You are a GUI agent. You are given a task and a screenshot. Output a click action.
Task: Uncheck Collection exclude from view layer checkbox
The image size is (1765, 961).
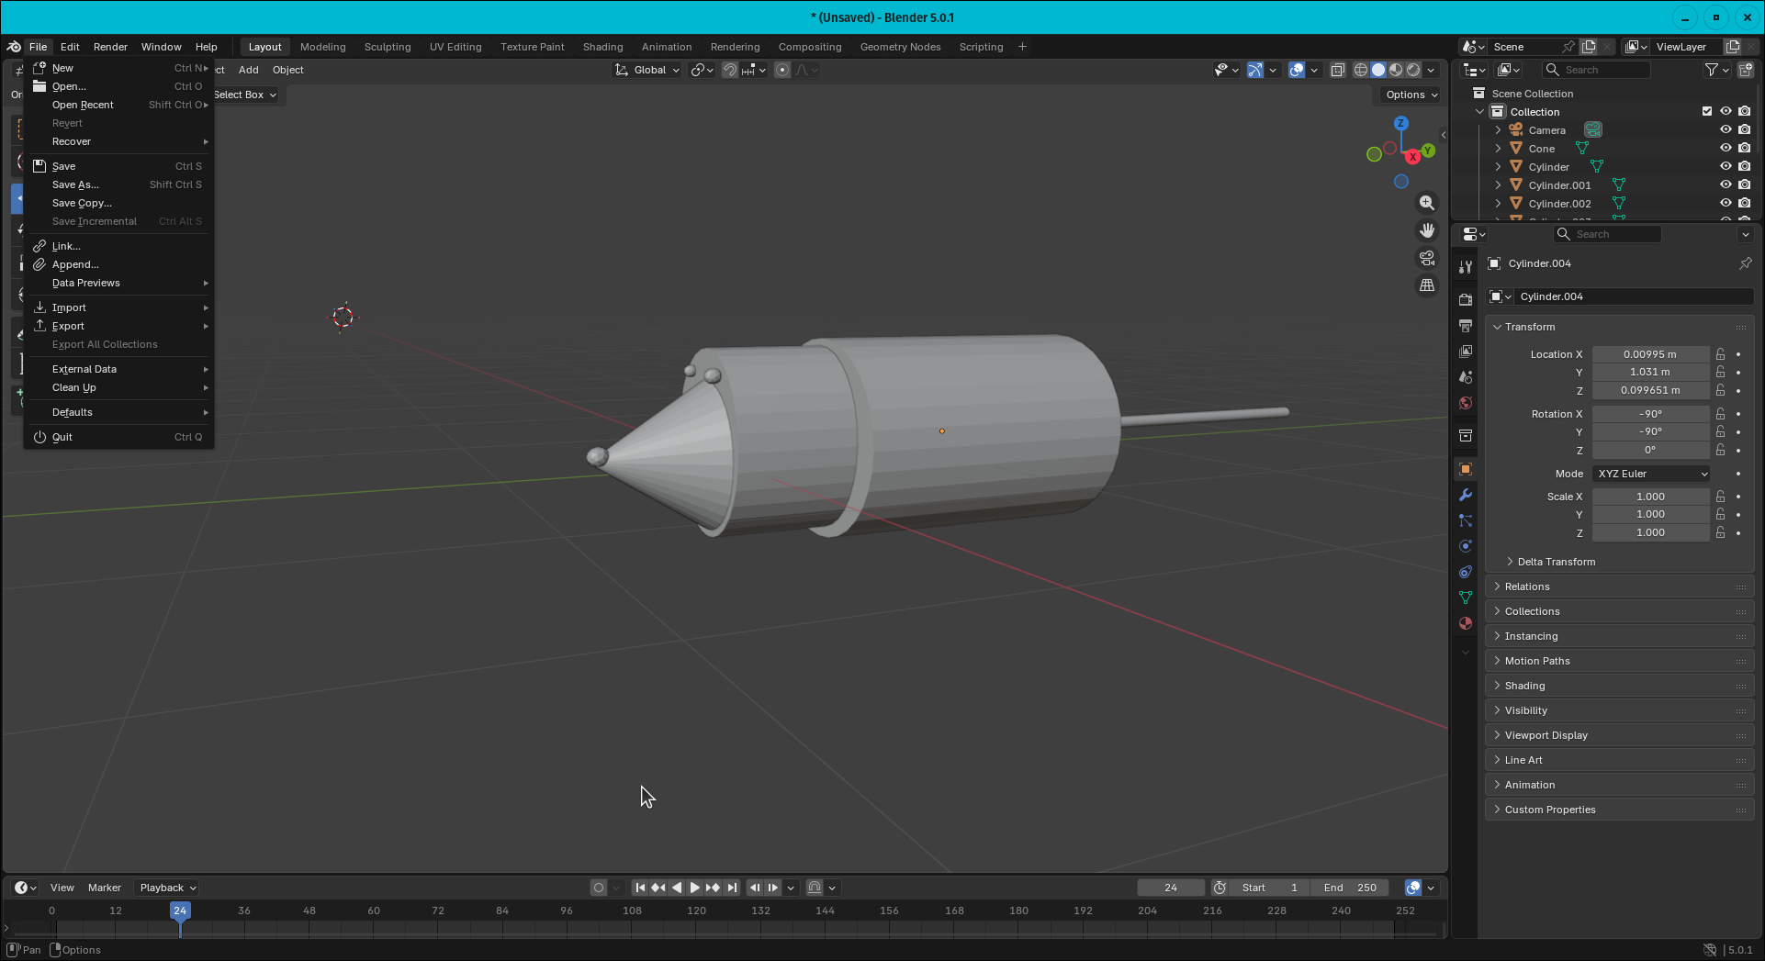click(1707, 111)
